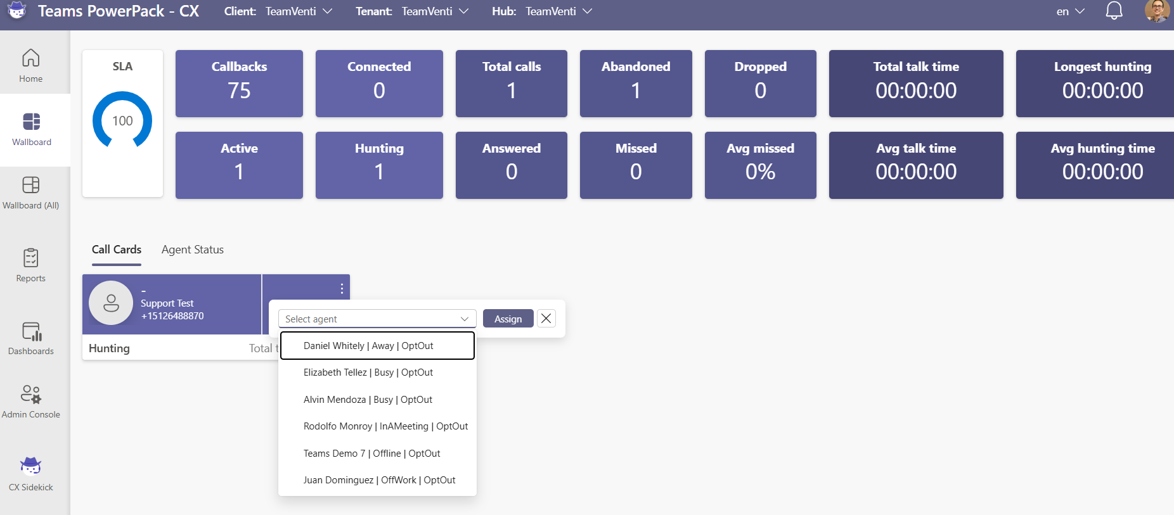The width and height of the screenshot is (1174, 515).
Task: Click the Avg talk time tile
Action: pyautogui.click(x=916, y=165)
